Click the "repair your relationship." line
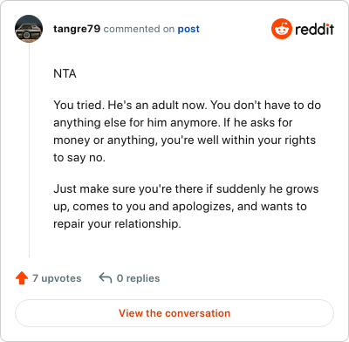The height and width of the screenshot is (342, 349). click(117, 224)
